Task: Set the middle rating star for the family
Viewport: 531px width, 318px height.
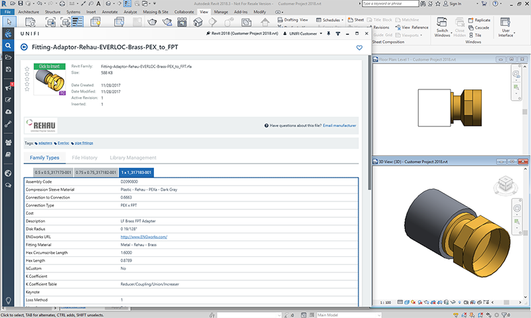Action: pyautogui.click(x=27, y=79)
